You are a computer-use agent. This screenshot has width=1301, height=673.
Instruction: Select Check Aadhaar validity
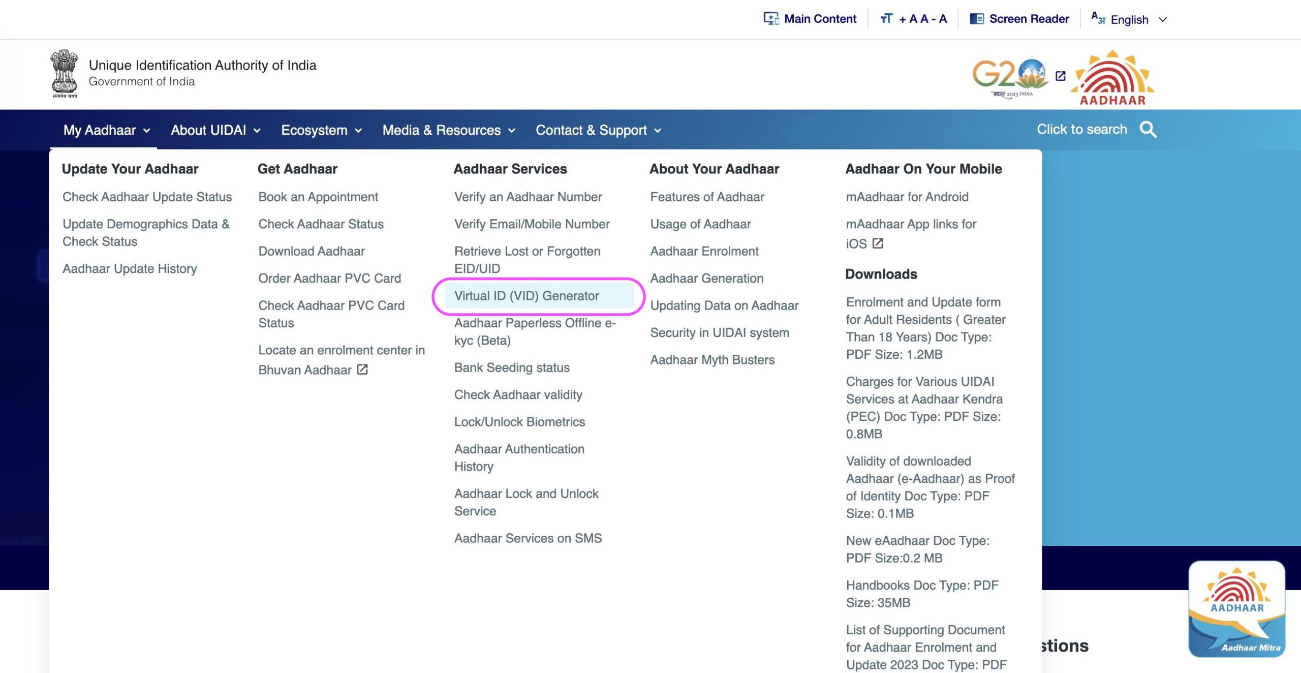[518, 394]
